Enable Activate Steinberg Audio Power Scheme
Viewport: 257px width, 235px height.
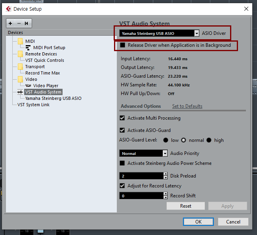(122, 163)
